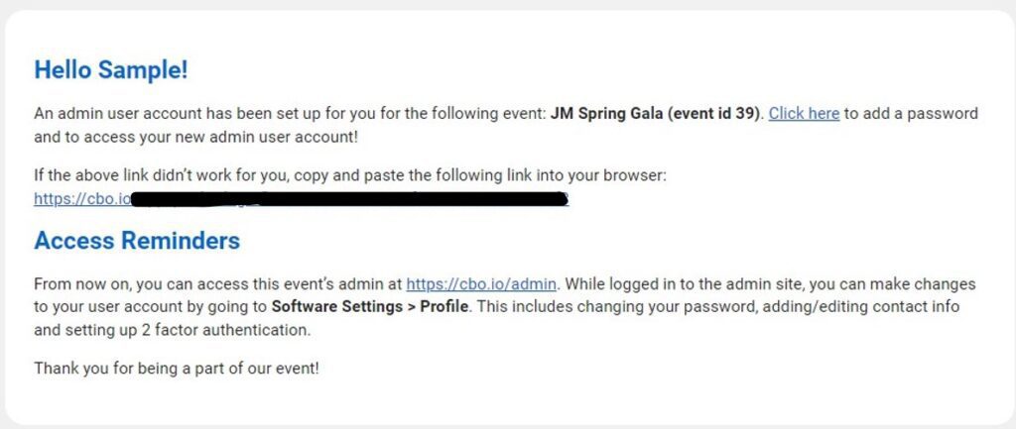Click the black redaction bar covering the link

[349, 199]
